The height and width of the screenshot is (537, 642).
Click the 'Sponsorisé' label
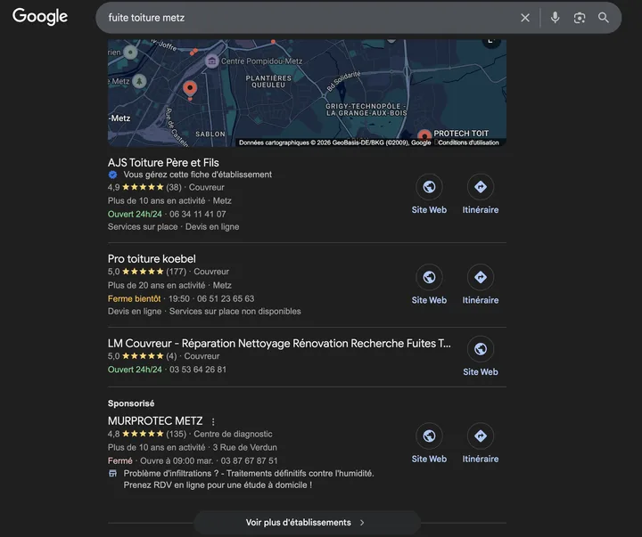[x=131, y=403]
